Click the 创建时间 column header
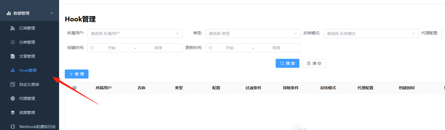Image resolution: width=445 pixels, height=130 pixels. pos(407,88)
